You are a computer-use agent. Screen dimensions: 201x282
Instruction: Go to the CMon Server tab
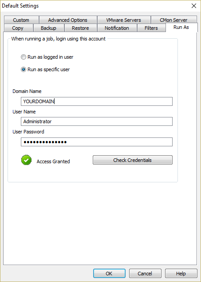coord(174,20)
